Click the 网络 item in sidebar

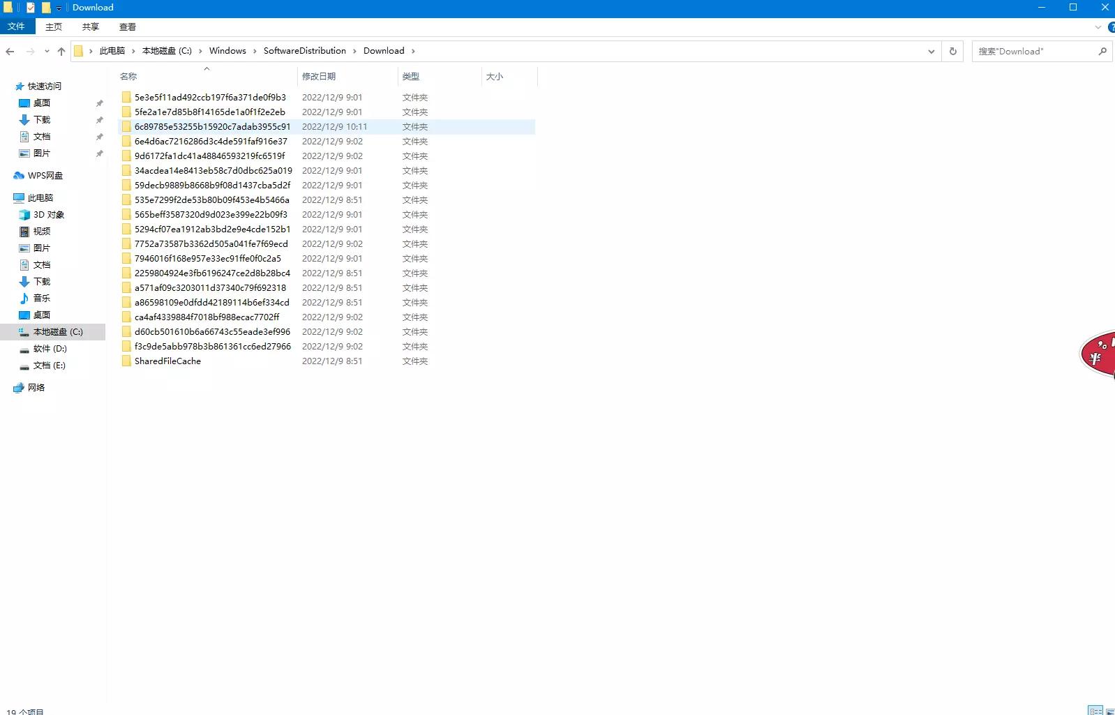tap(36, 388)
